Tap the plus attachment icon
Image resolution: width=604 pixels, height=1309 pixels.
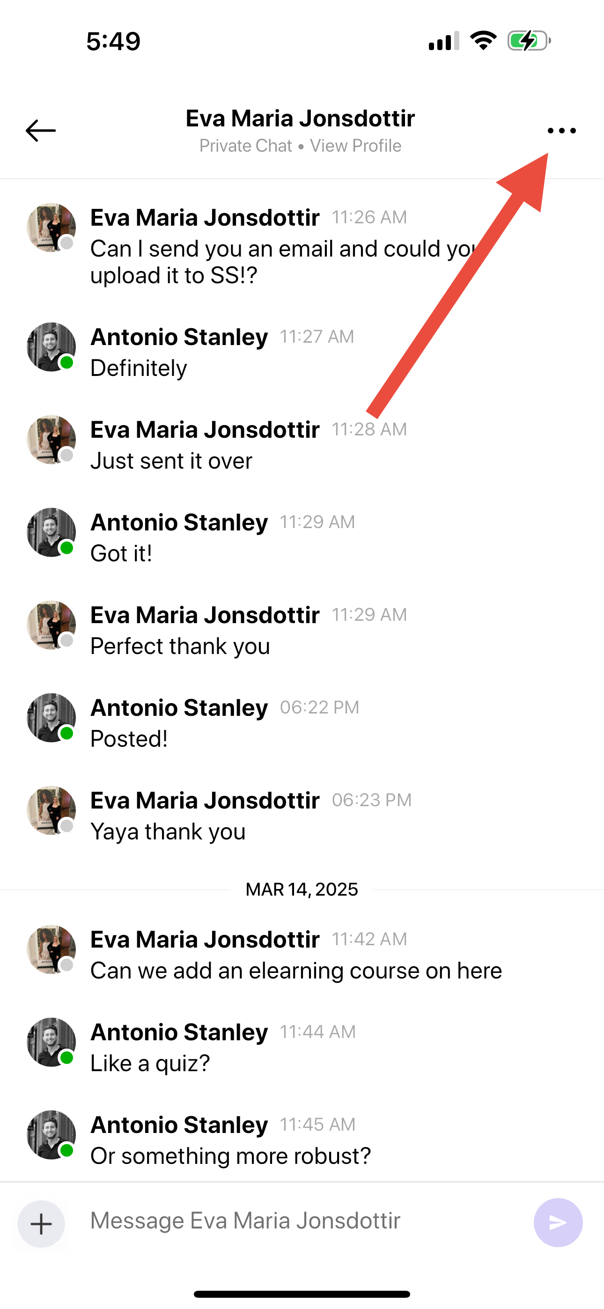(41, 1224)
